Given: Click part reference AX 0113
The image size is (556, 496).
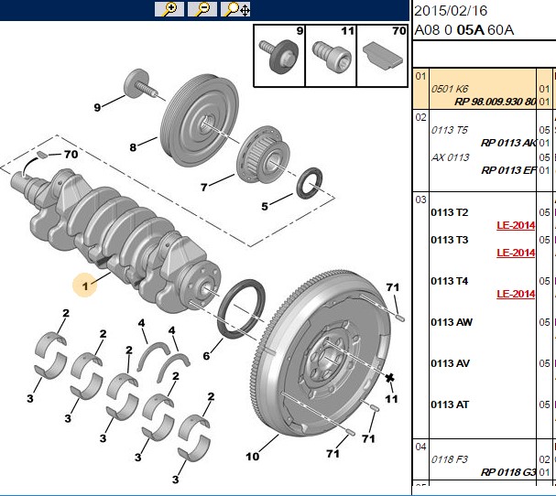Looking at the screenshot, I should 451,157.
